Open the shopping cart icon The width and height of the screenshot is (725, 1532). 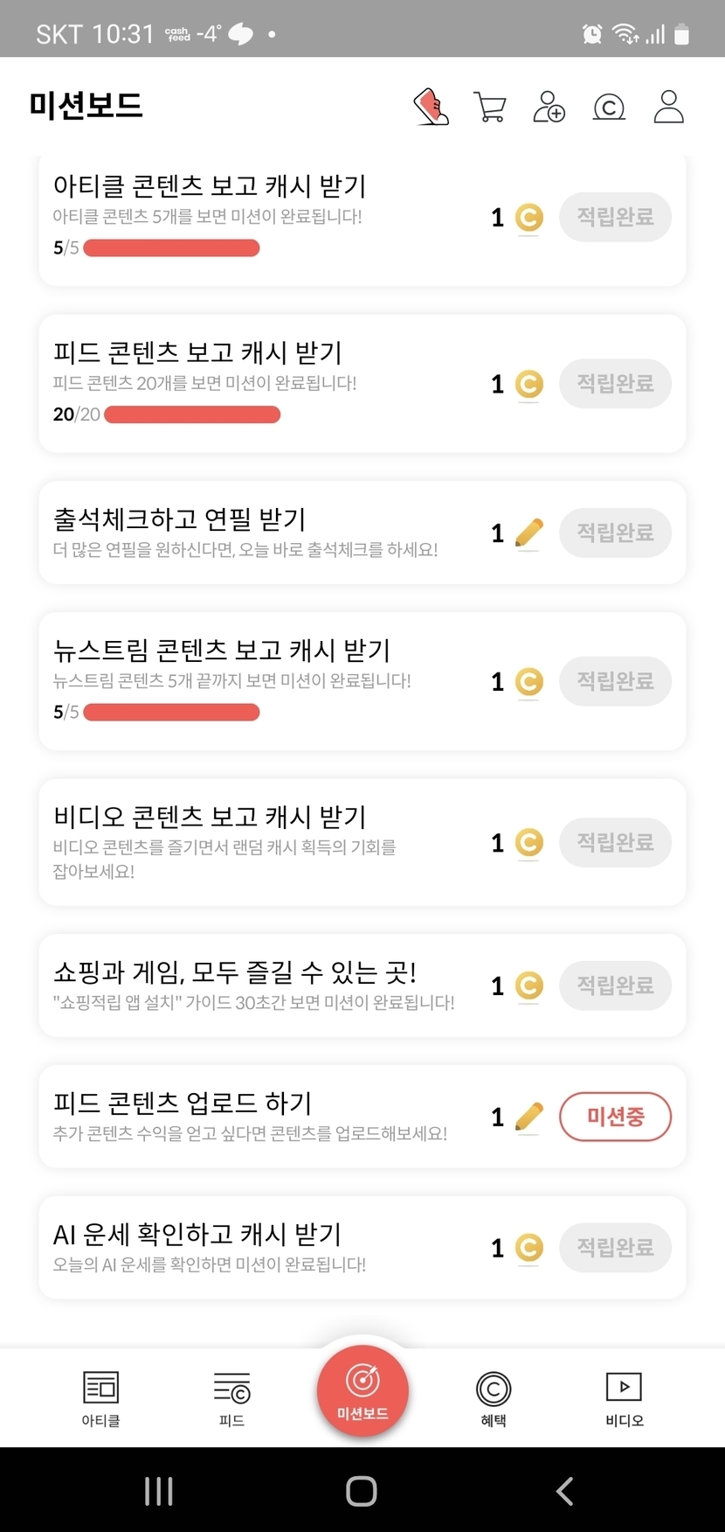[x=490, y=107]
